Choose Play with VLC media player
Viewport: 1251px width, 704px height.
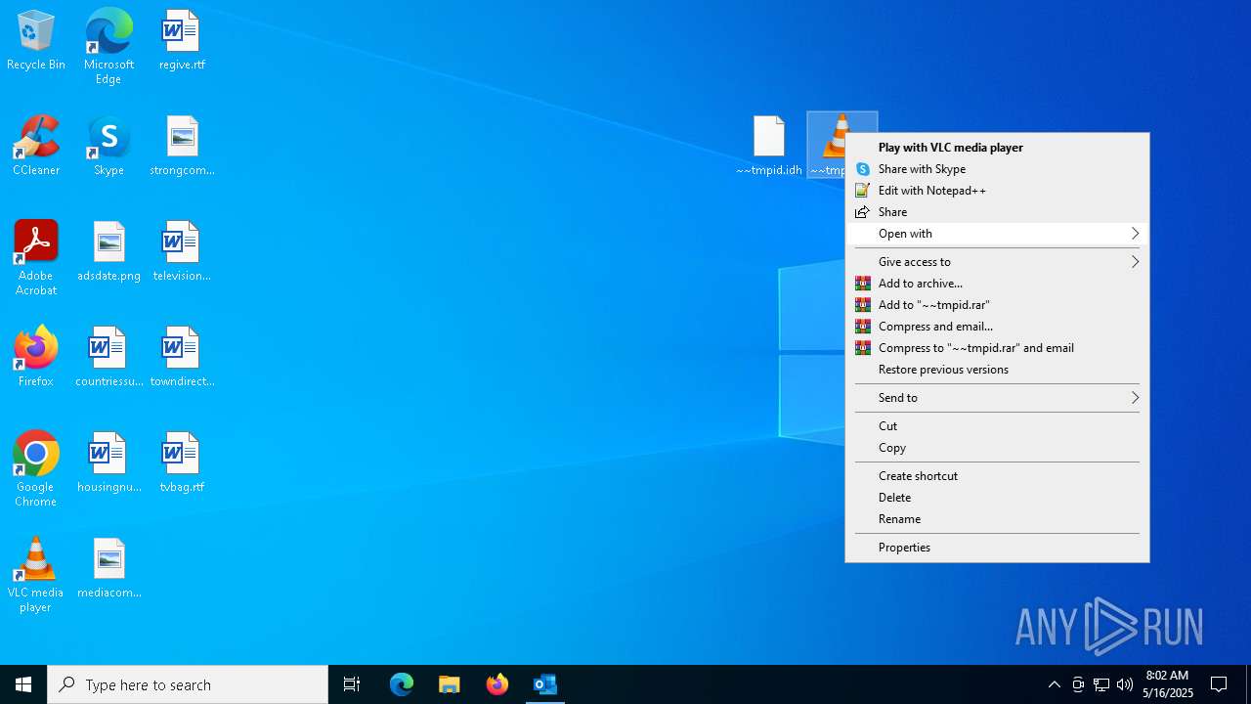coord(997,148)
